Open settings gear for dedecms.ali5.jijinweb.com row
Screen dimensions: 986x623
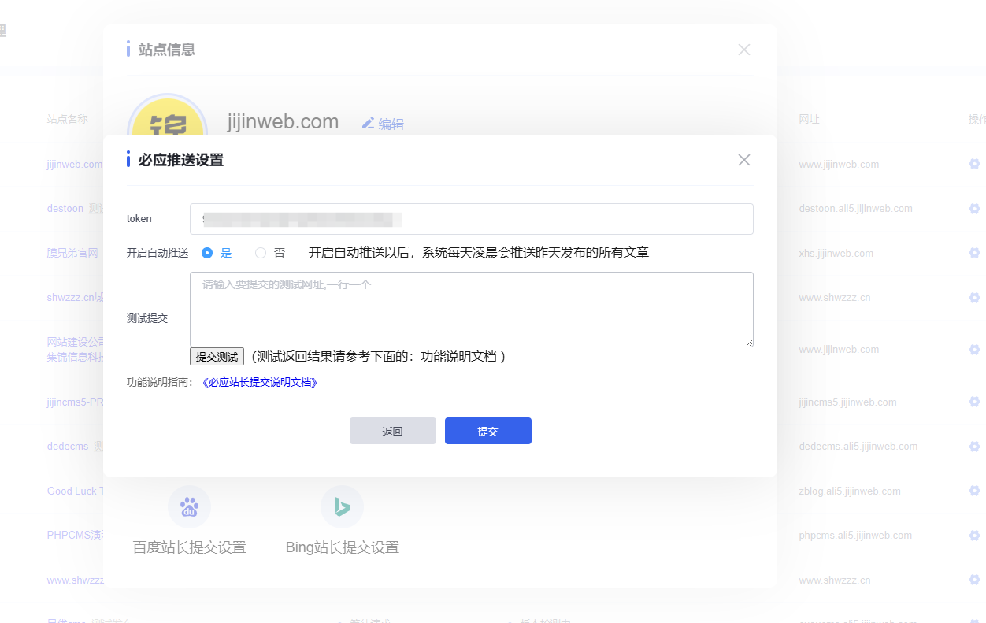974,446
